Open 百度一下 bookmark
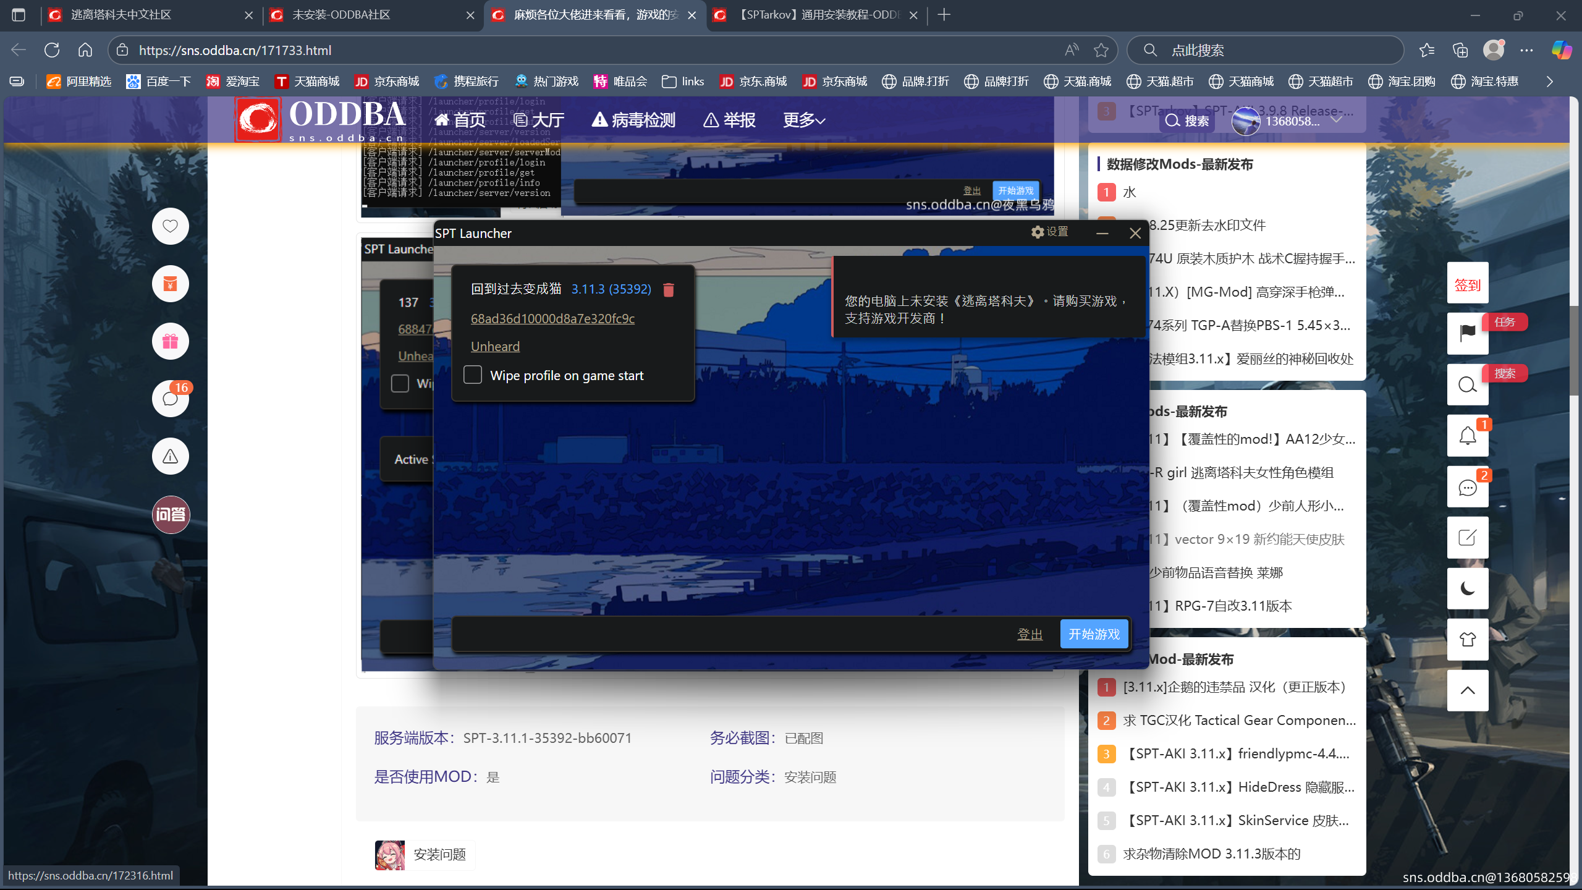This screenshot has width=1582, height=890. tap(159, 82)
